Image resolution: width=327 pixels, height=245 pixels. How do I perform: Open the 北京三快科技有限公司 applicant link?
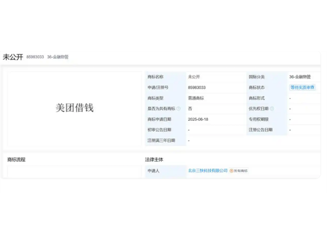208,170
